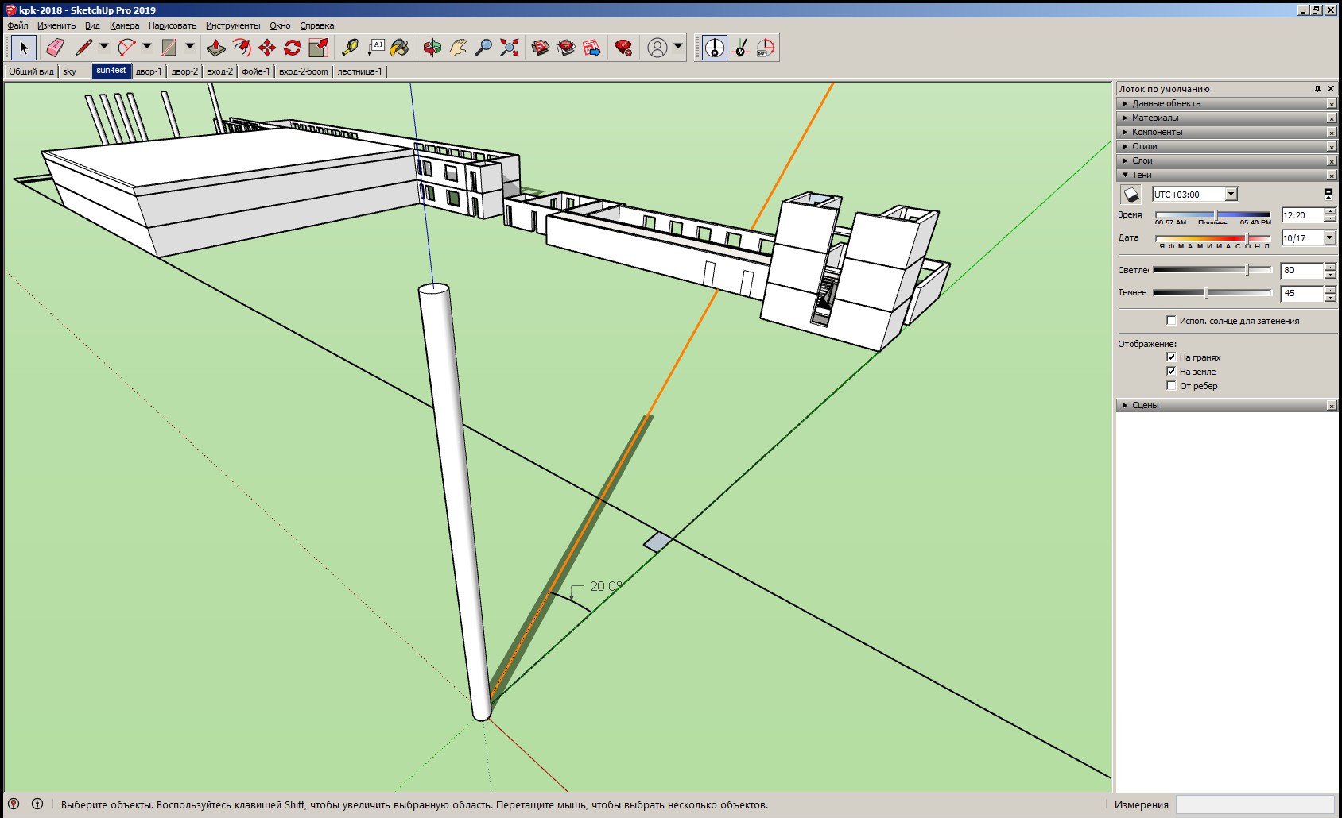
Task: Expand the Материалы panel
Action: pos(1227,118)
